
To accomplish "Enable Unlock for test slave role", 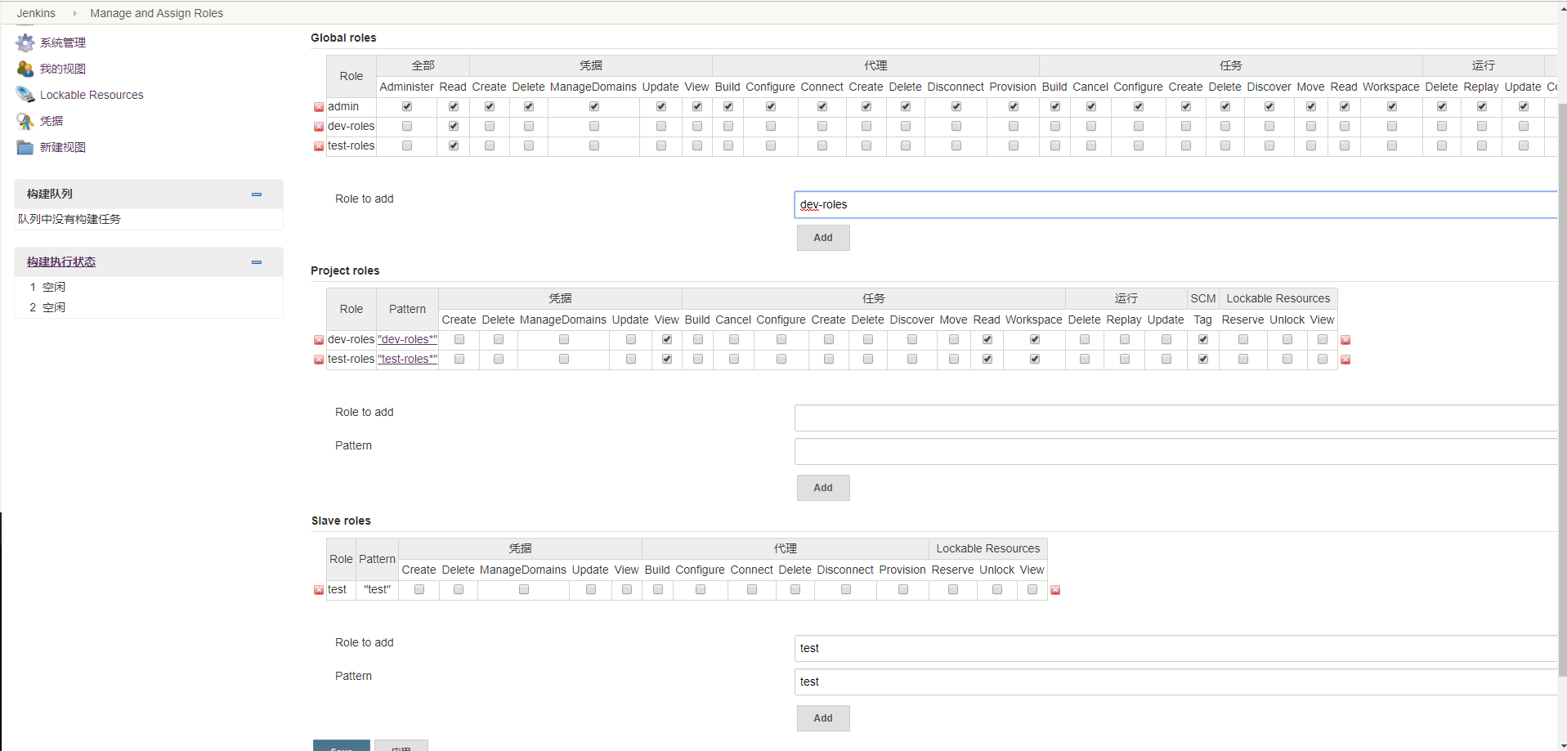I will point(997,589).
